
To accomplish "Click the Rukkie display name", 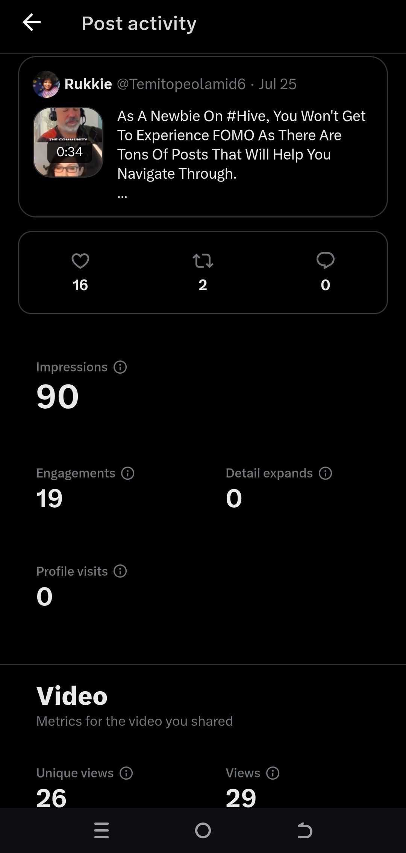I will (x=88, y=84).
